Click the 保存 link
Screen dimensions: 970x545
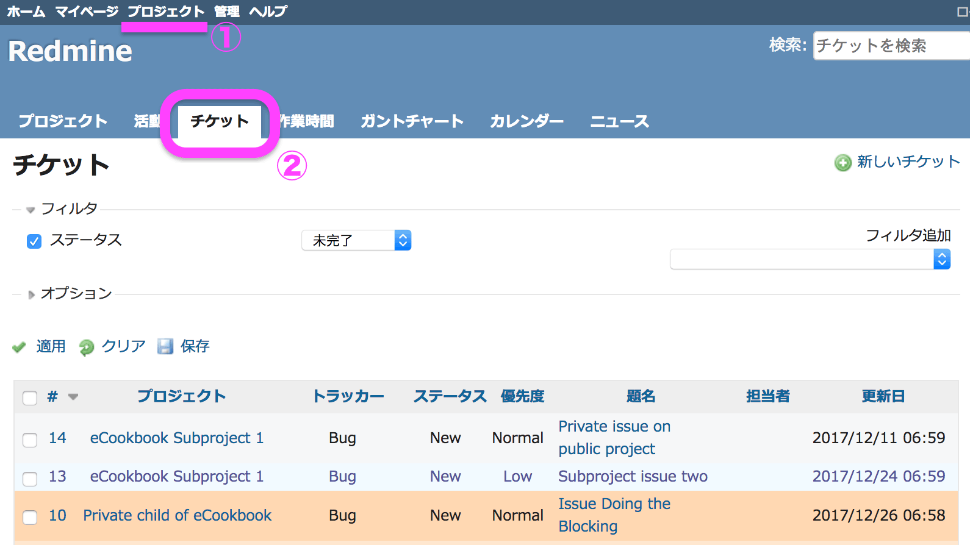(195, 346)
